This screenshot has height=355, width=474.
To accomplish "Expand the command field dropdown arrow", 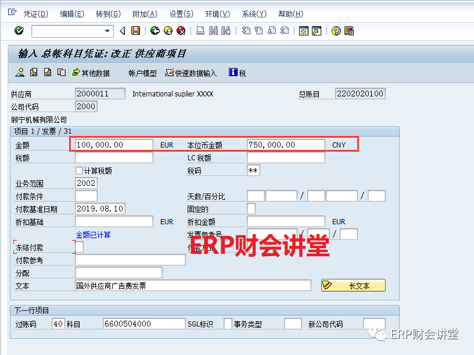I will tap(107, 31).
